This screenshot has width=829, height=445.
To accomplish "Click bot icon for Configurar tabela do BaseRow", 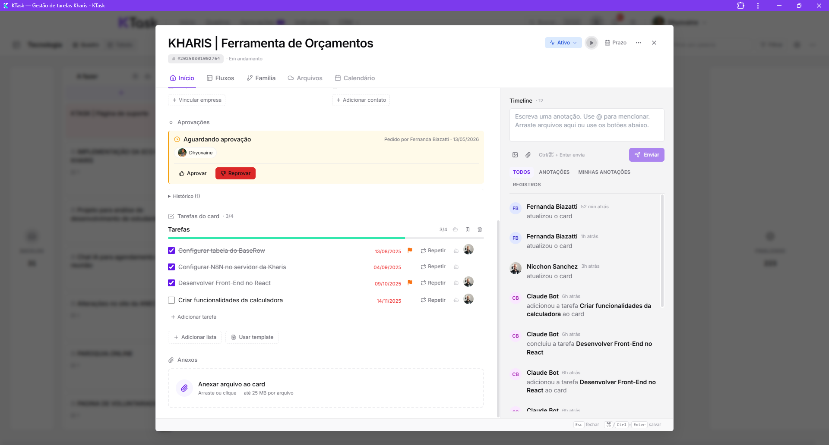I will pos(456,251).
